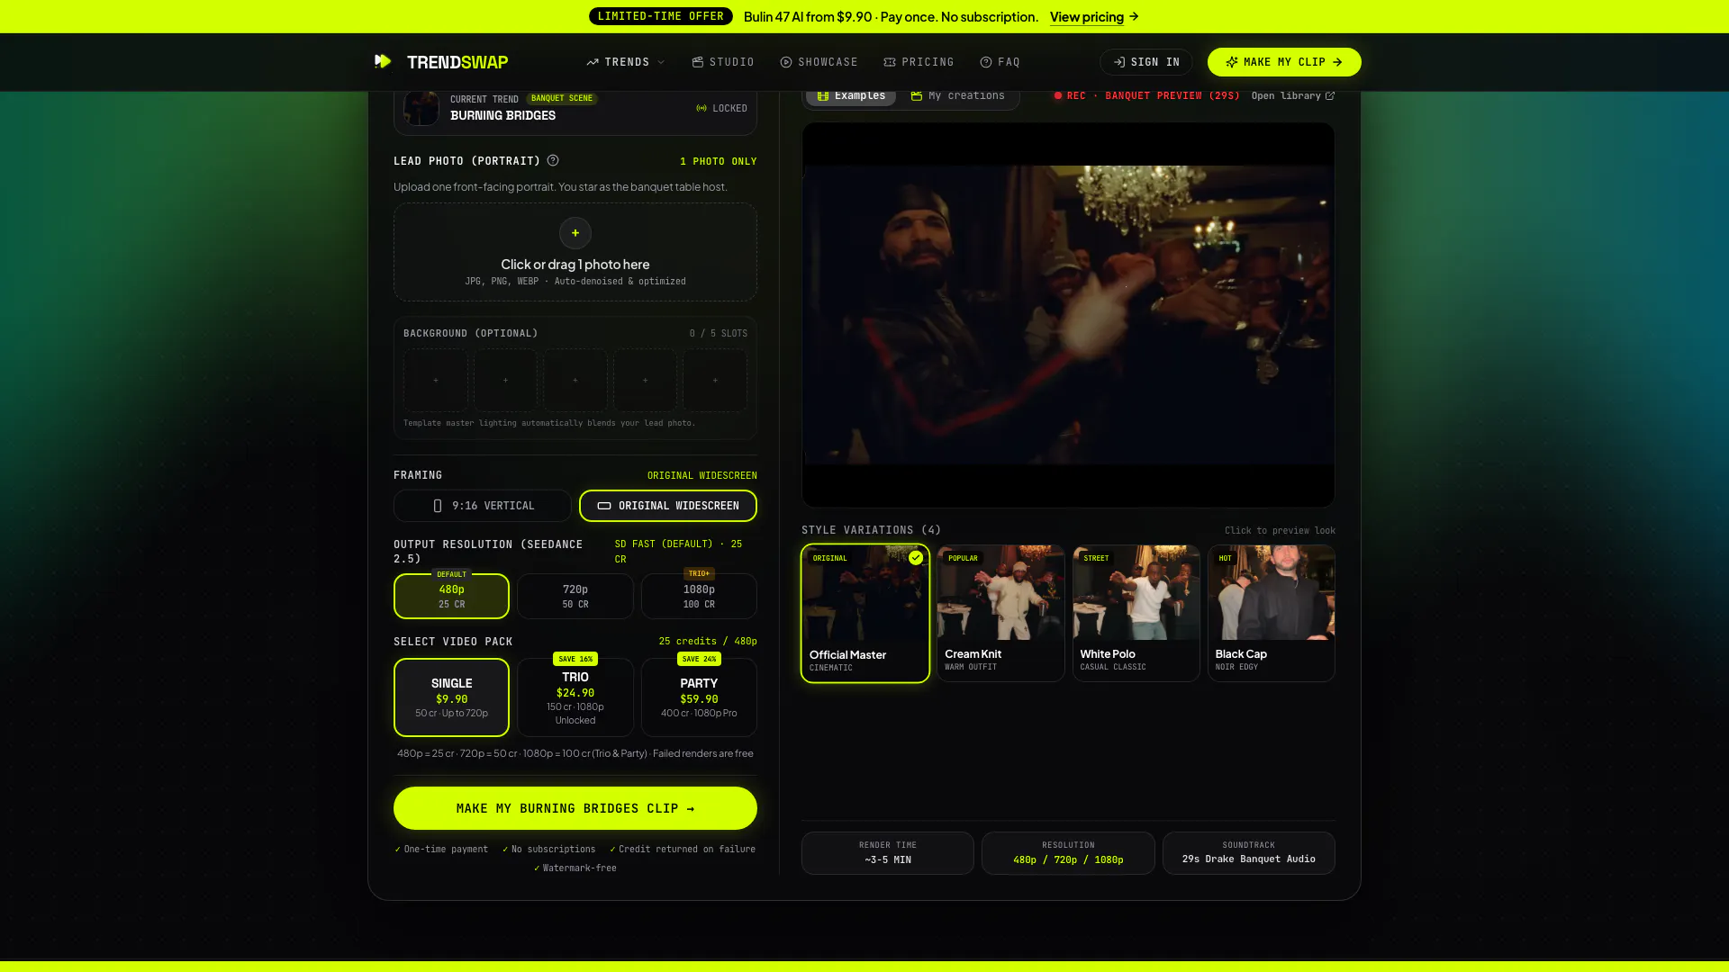This screenshot has height=972, width=1729.
Task: Open the Studio nav item
Action: click(x=723, y=62)
